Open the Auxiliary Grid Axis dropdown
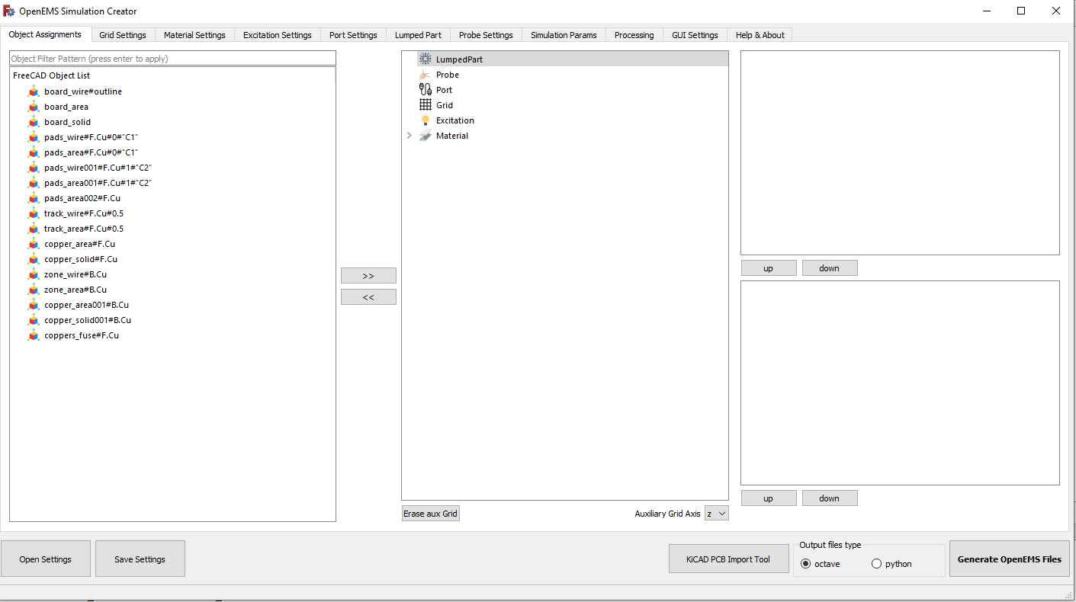The image size is (1076, 602). pos(717,514)
